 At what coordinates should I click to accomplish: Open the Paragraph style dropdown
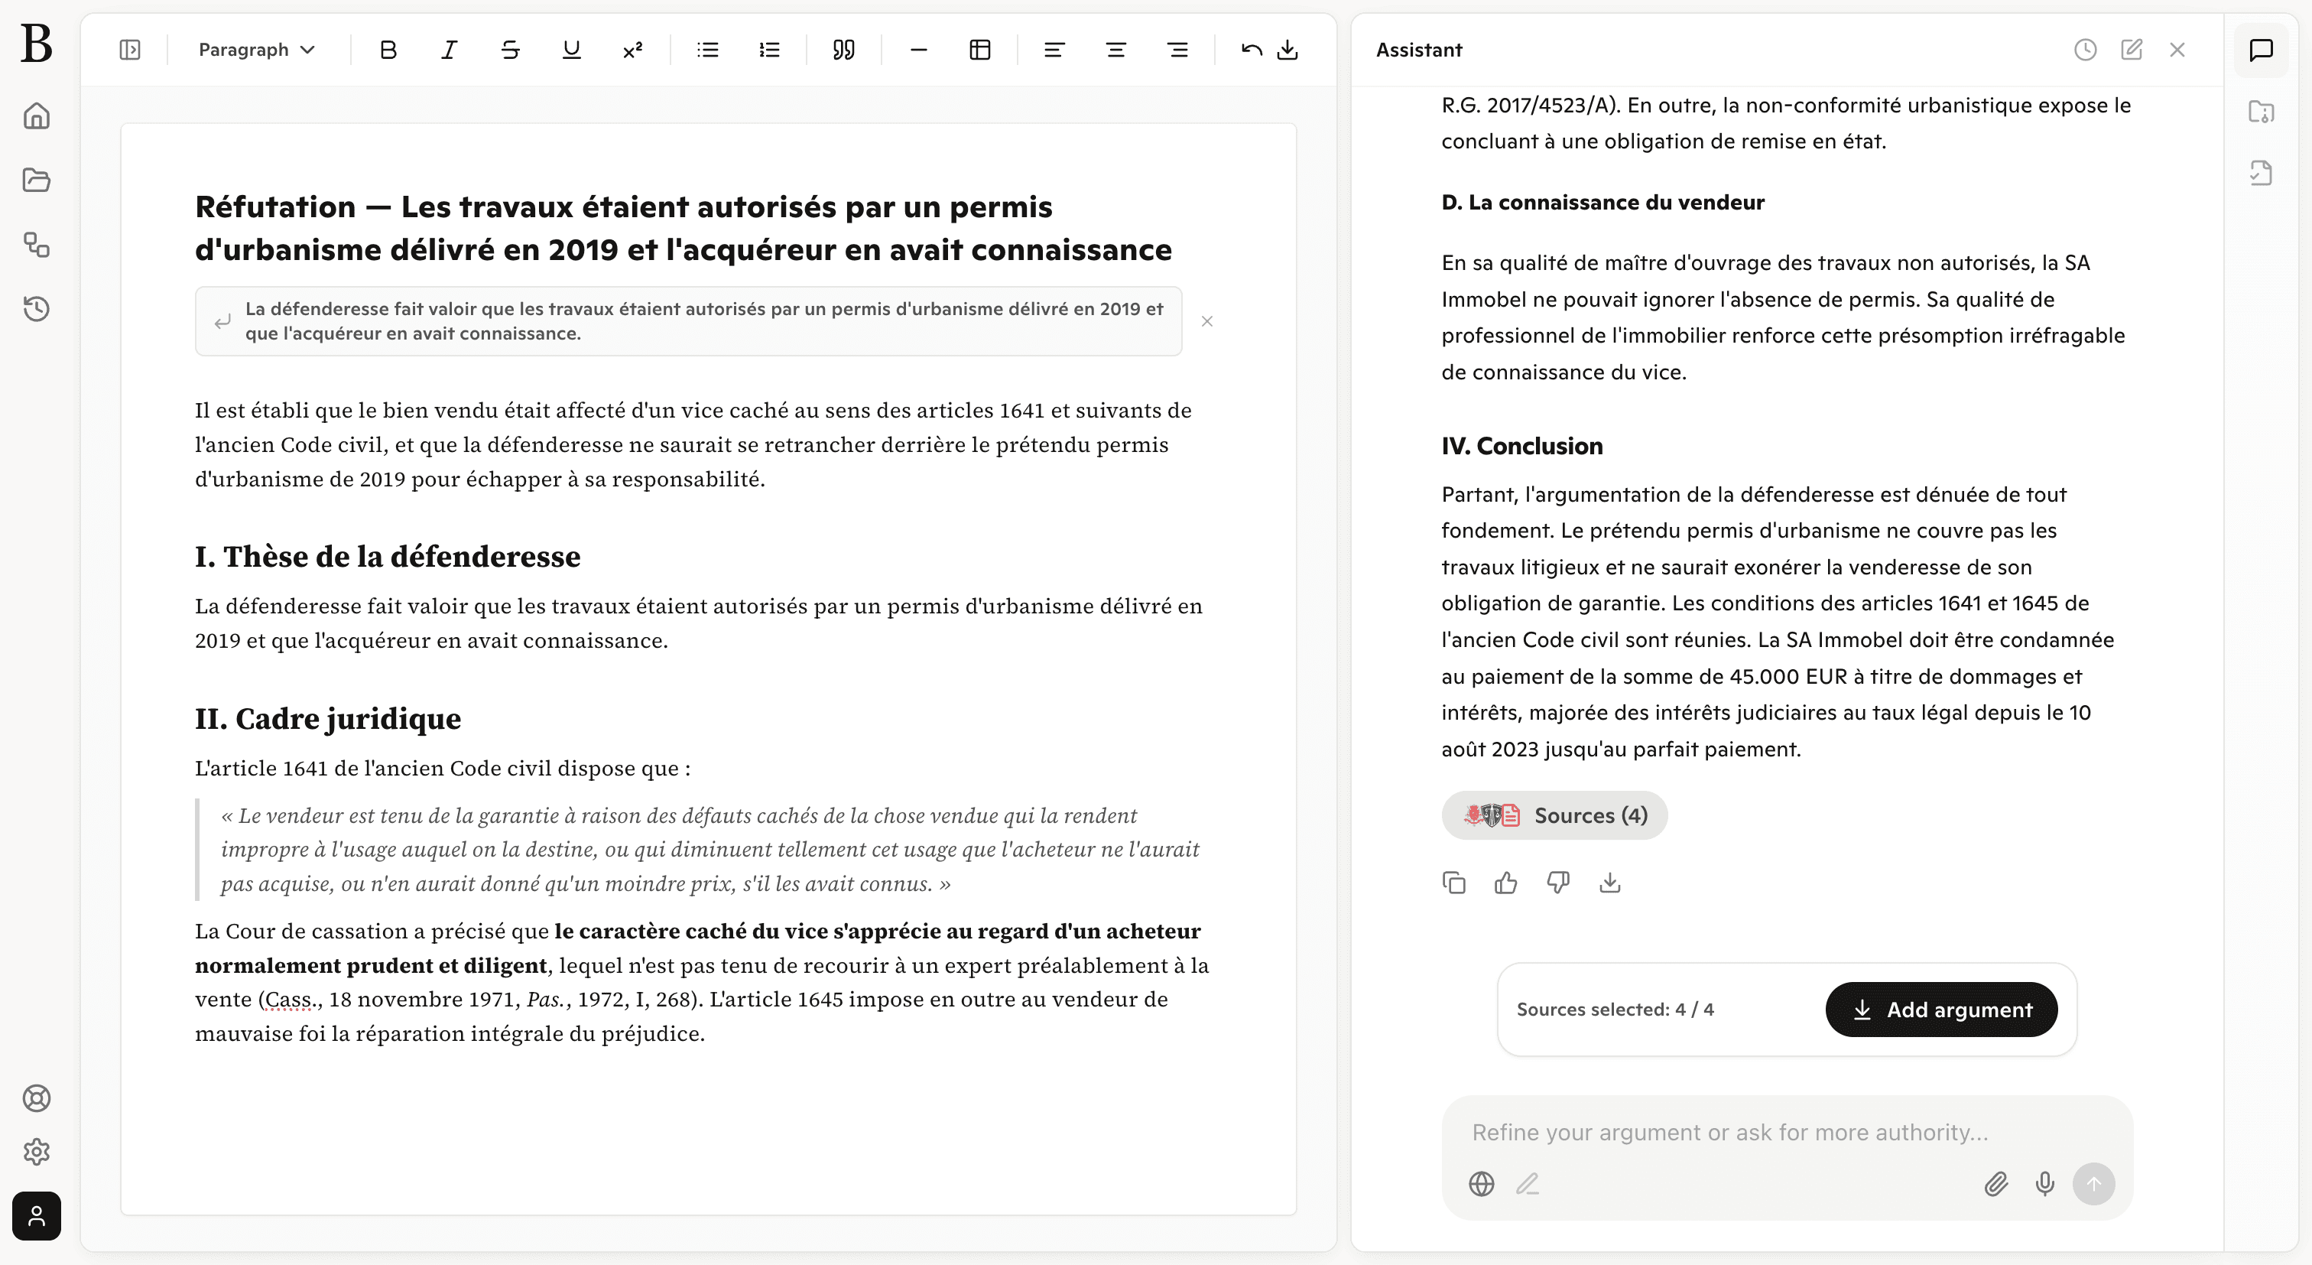(257, 50)
